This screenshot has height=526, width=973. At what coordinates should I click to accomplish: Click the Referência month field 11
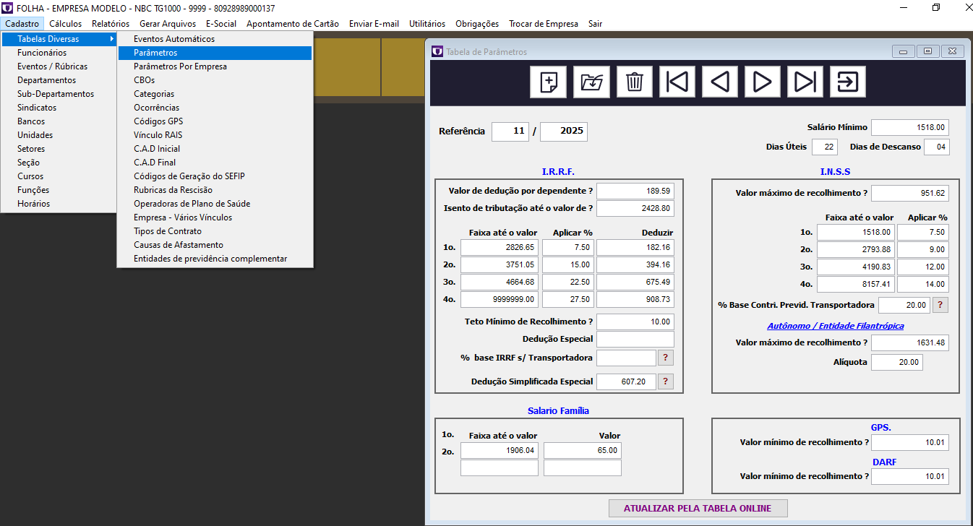(x=510, y=131)
